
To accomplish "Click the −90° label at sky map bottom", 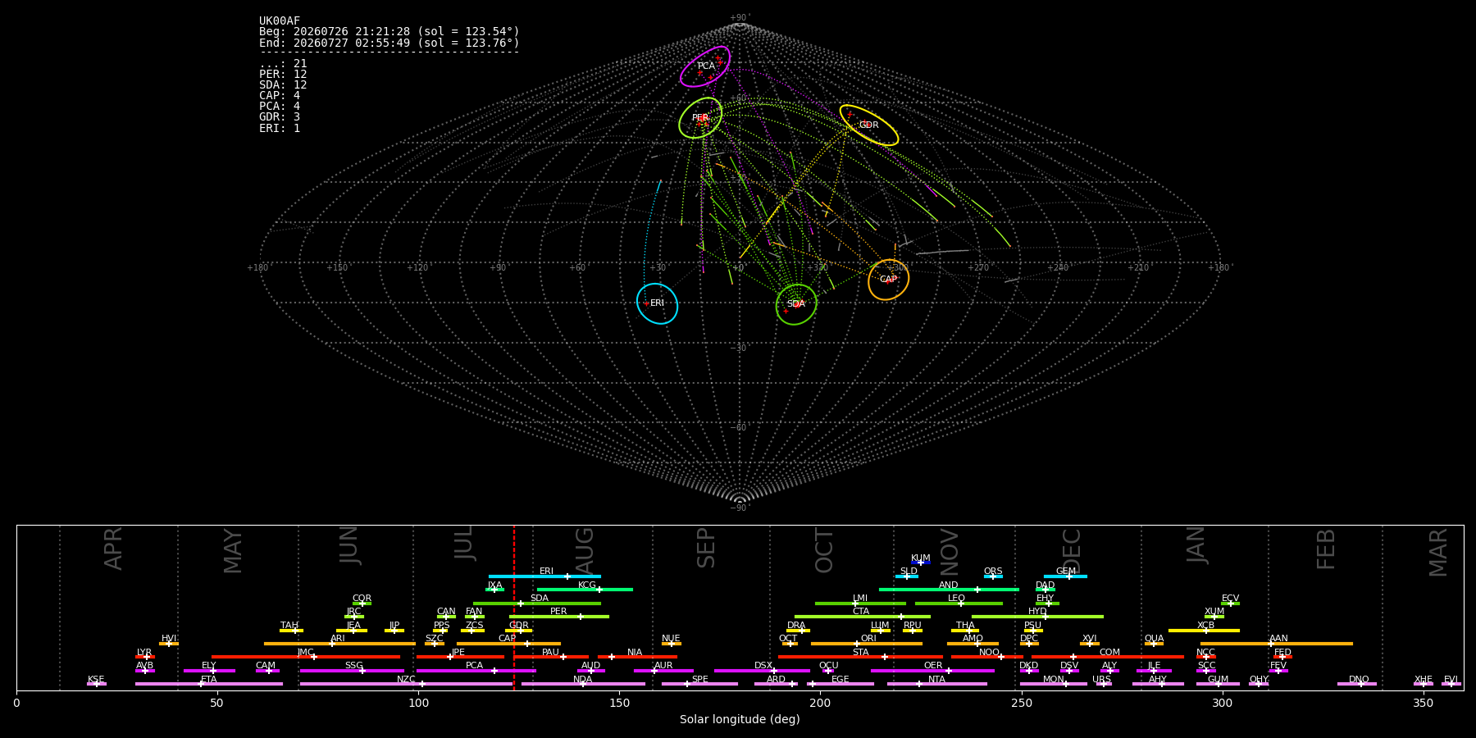I will coord(740,508).
